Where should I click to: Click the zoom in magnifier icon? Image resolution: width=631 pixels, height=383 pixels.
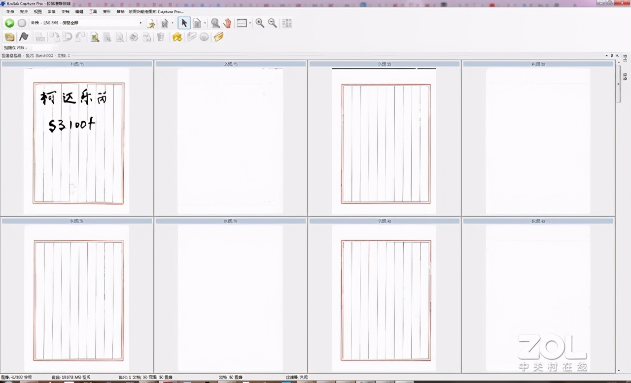(260, 23)
